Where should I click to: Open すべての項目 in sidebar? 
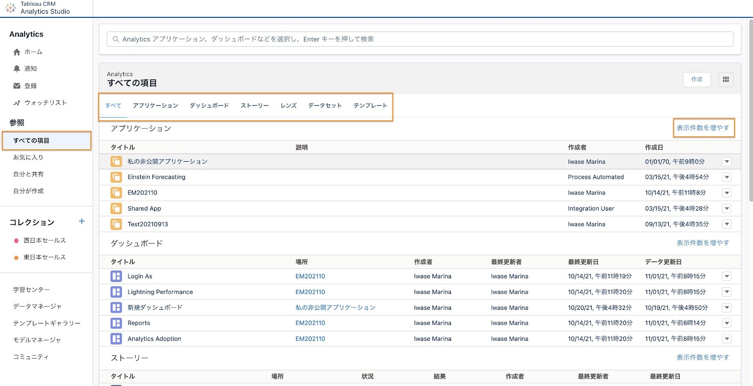pos(47,141)
